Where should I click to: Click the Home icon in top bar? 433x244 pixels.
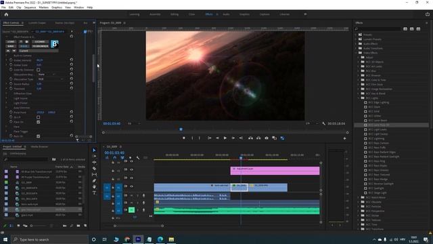coord(6,14)
